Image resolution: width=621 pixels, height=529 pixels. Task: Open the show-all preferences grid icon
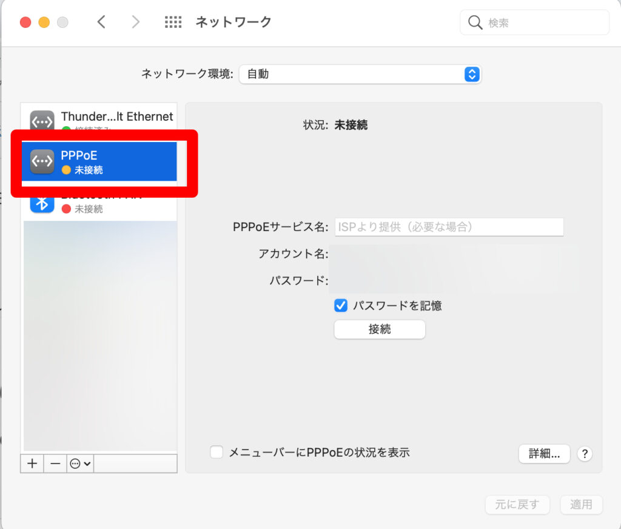[173, 22]
